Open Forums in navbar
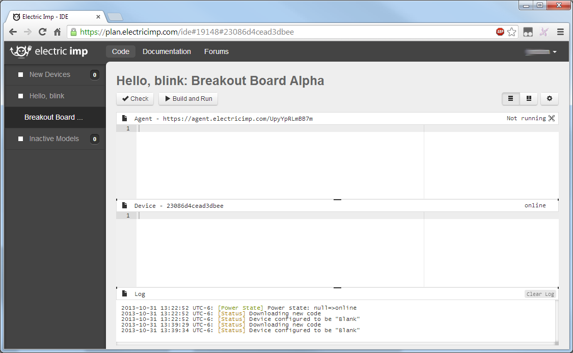 click(216, 51)
